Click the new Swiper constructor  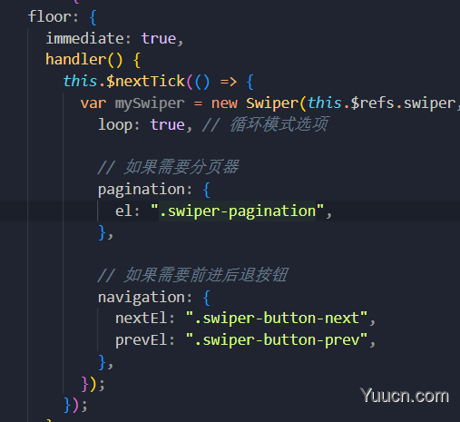(x=255, y=103)
